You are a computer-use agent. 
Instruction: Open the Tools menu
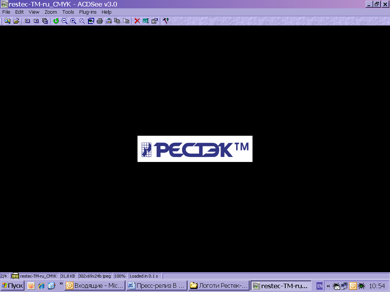[x=68, y=12]
